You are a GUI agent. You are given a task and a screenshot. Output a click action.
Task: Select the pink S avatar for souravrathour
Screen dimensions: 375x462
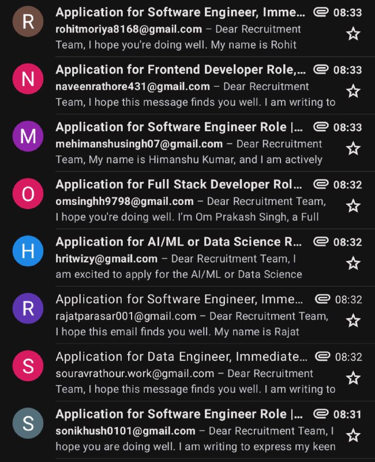point(28,366)
